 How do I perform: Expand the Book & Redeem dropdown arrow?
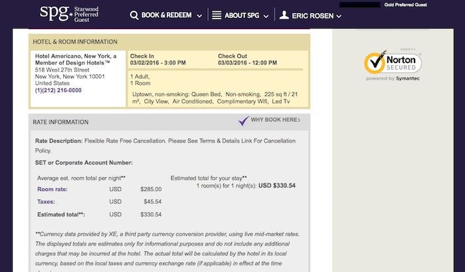click(199, 16)
